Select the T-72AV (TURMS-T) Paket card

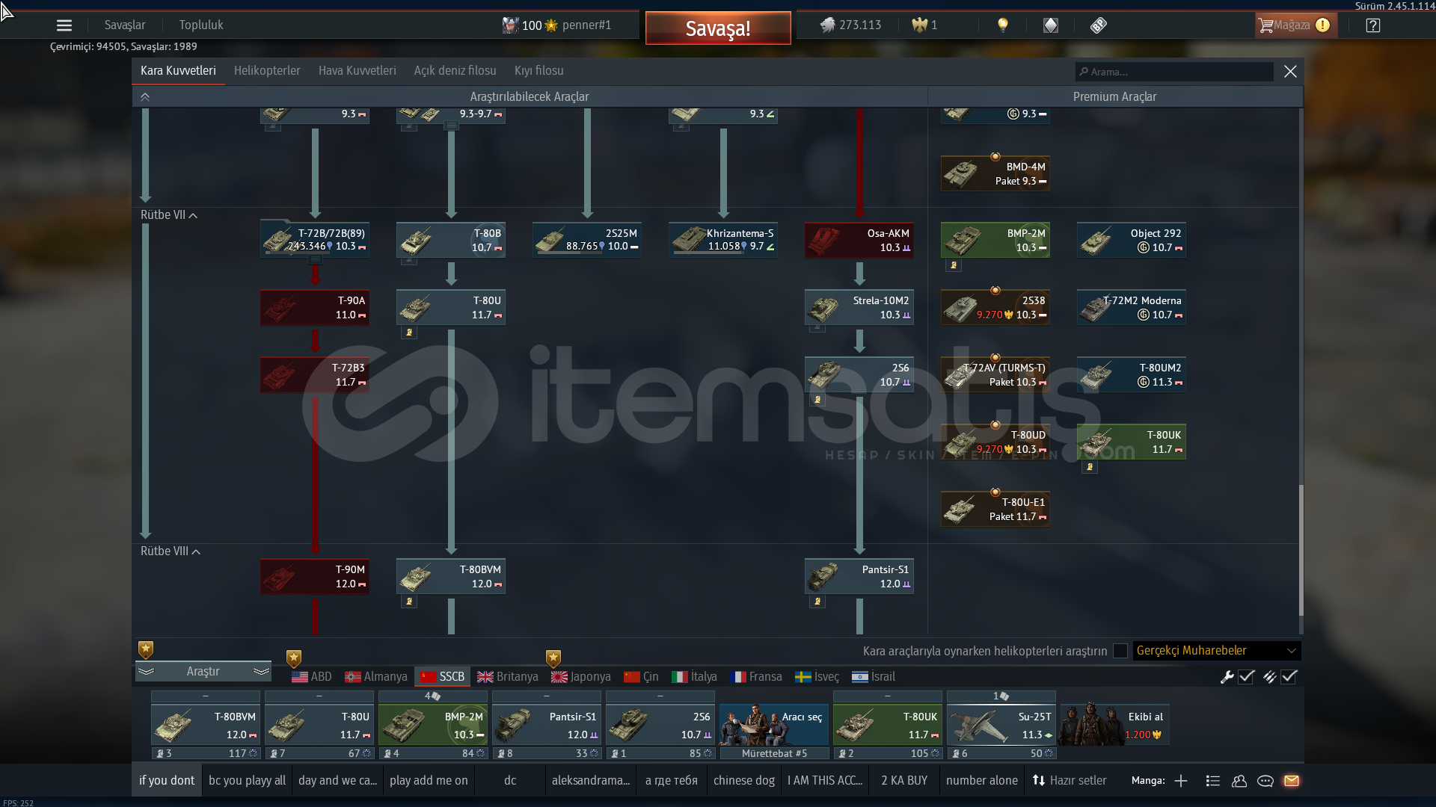point(995,374)
